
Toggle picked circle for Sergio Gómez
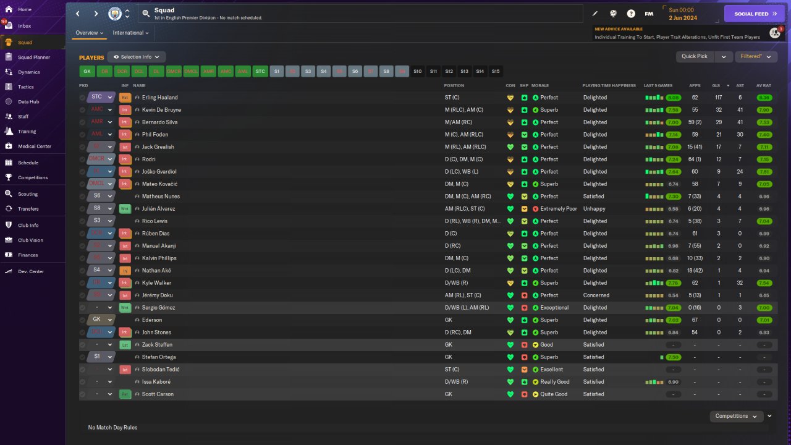[x=82, y=308]
